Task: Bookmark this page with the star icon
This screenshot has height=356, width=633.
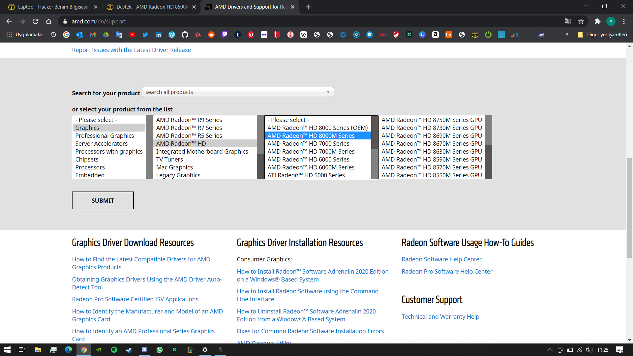Action: pyautogui.click(x=581, y=21)
